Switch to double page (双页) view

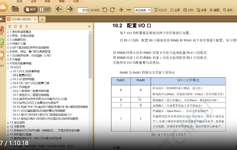[45, 10]
